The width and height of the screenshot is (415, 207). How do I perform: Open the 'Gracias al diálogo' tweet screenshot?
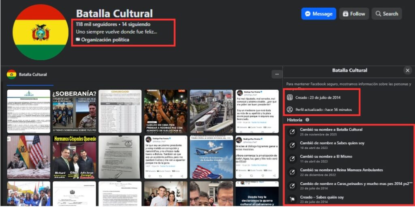pyautogui.click(x=257, y=157)
